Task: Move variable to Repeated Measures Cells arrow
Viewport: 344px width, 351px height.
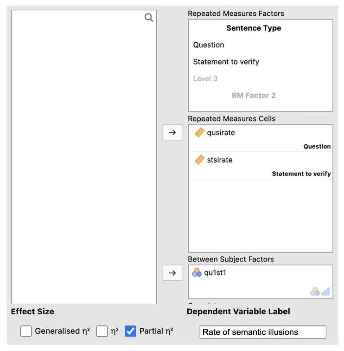Action: (172, 132)
